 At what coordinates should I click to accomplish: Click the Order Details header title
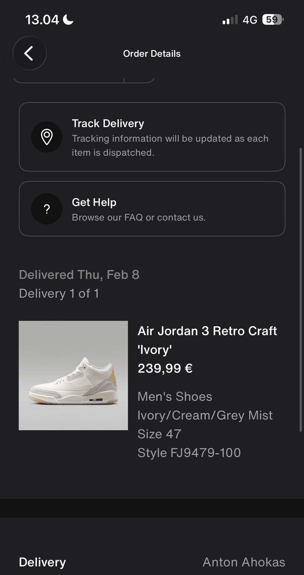point(152,54)
